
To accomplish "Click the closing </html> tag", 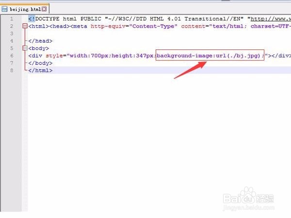I will (40, 70).
